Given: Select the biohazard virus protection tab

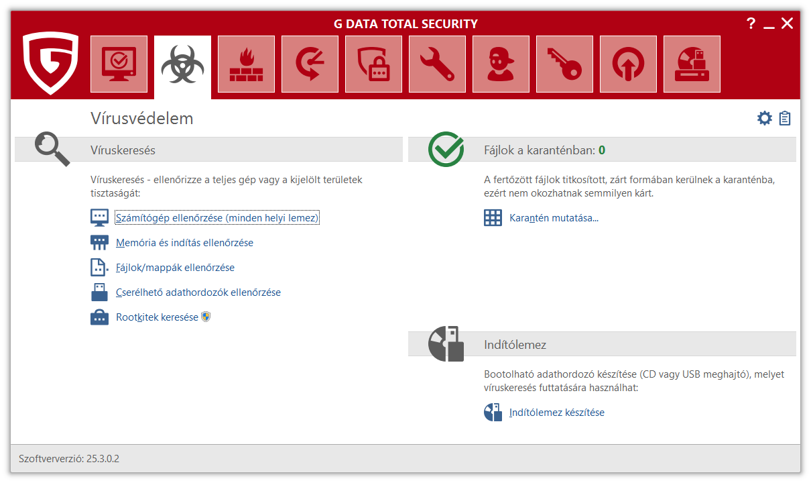Looking at the screenshot, I should pyautogui.click(x=182, y=65).
